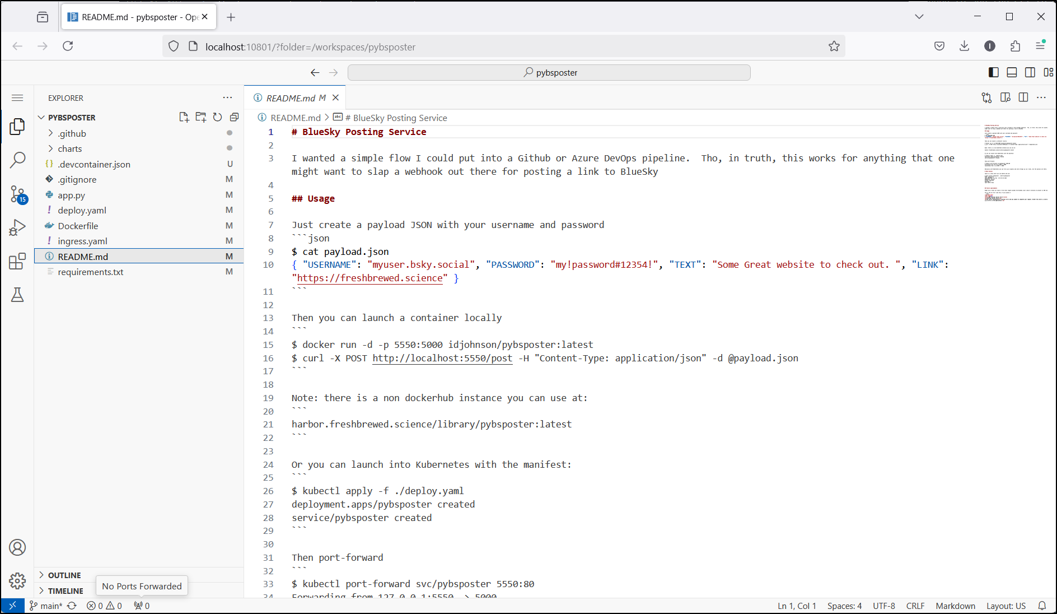Open errors and warnings count in status bar

pyautogui.click(x=104, y=606)
